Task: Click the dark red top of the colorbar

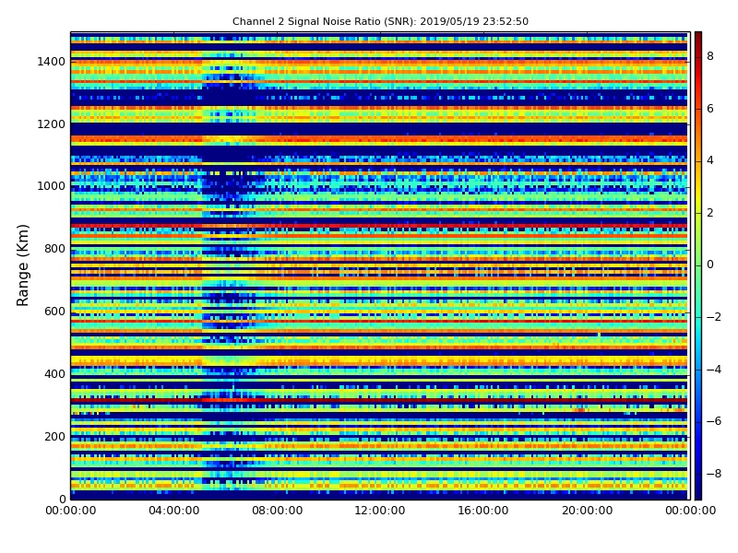Action: pos(698,38)
